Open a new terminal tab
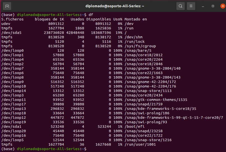Screen dimensions: 226x152 pyautogui.click(x=7, y=6)
